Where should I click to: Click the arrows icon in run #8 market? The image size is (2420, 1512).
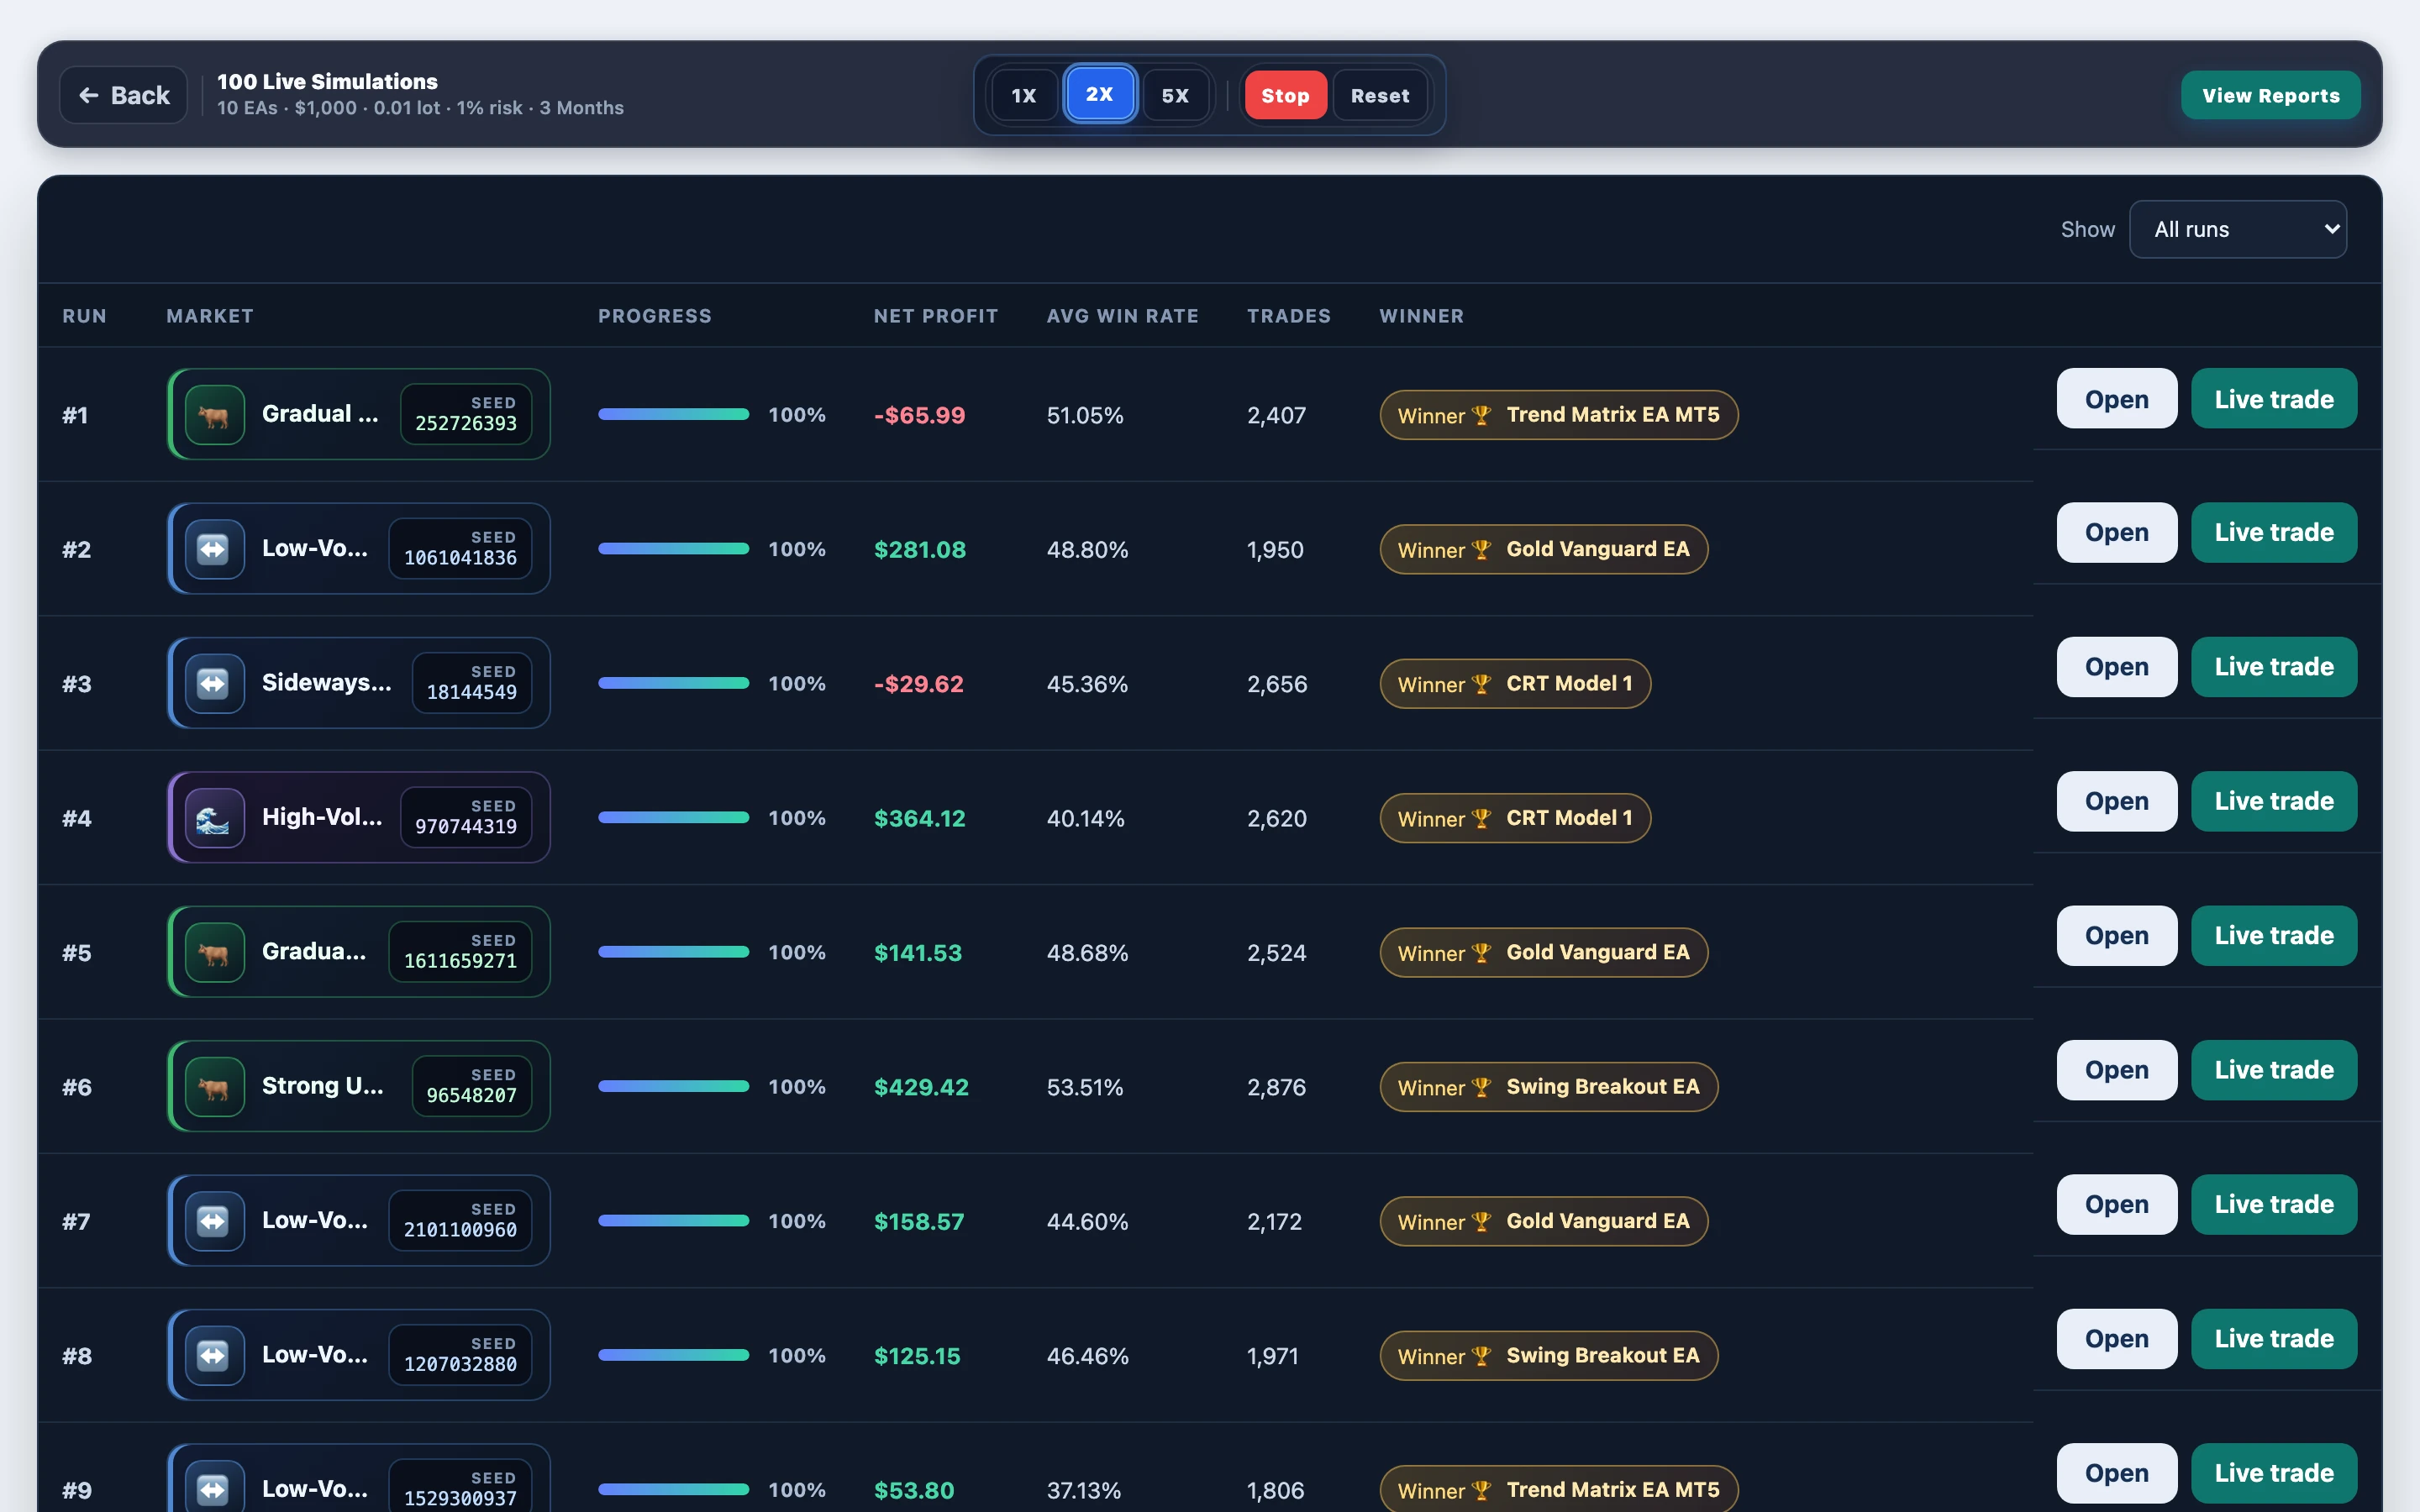click(215, 1355)
